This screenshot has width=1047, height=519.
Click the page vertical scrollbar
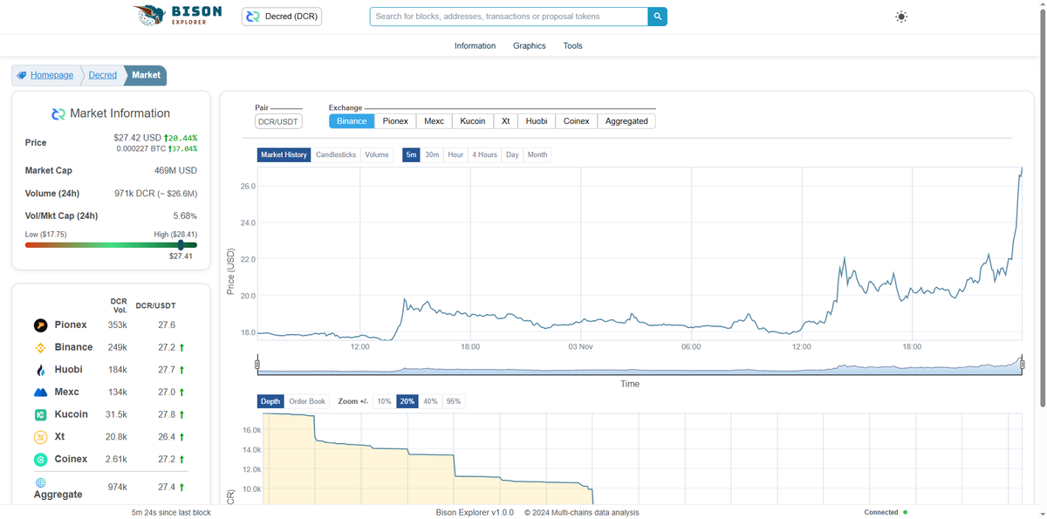[1043, 209]
